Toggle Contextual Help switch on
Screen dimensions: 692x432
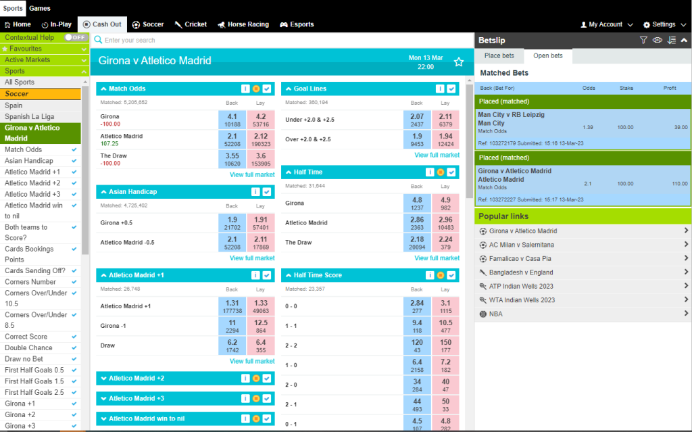74,38
